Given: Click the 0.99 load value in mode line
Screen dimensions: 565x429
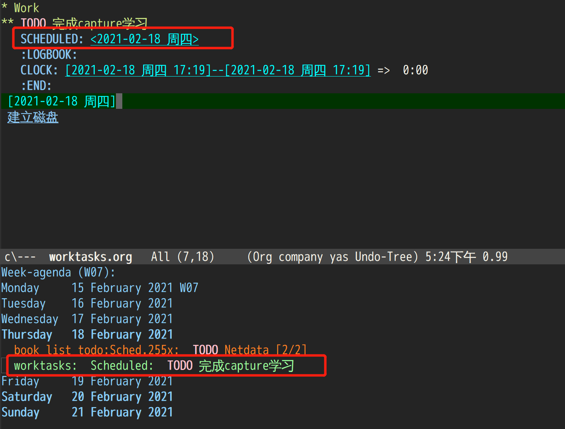Looking at the screenshot, I should pyautogui.click(x=495, y=257).
